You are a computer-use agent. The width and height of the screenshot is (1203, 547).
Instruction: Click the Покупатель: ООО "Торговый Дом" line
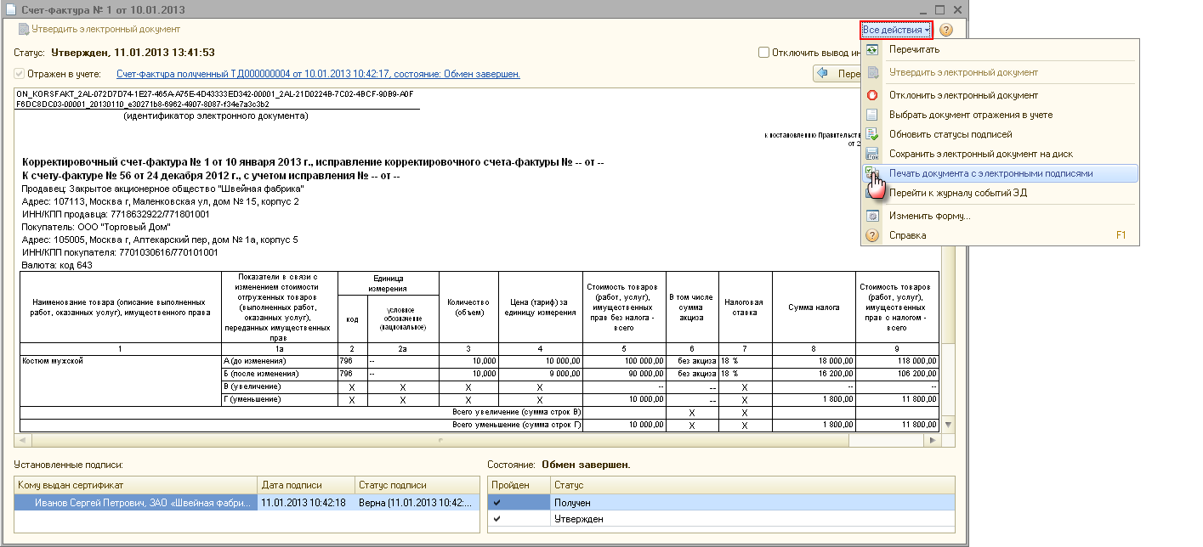point(95,227)
